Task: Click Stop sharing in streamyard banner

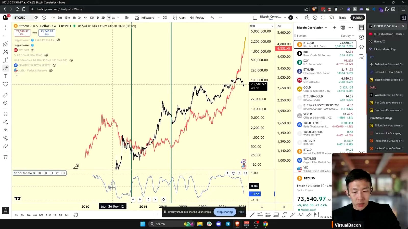Action: [225, 212]
